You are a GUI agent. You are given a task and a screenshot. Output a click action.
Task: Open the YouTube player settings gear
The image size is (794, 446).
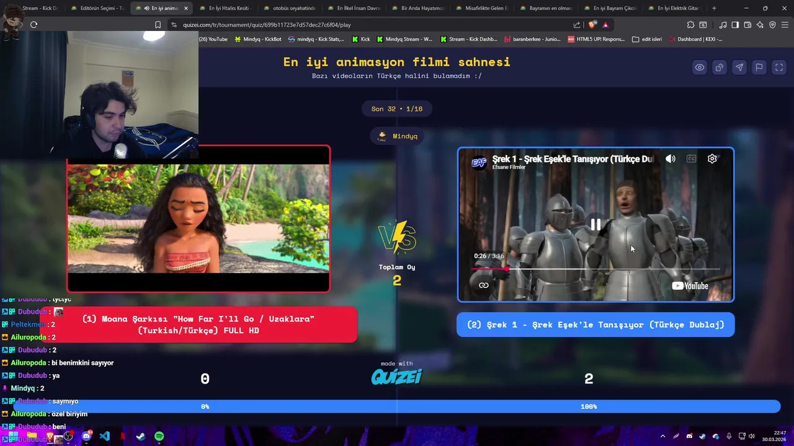(x=712, y=159)
